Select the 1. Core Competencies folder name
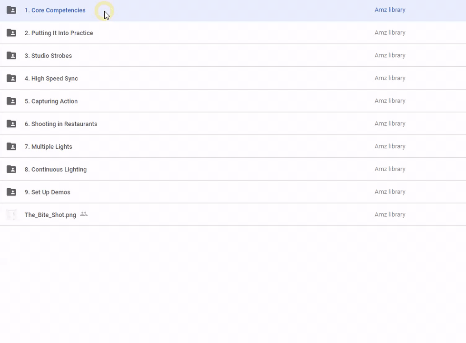466x343 pixels. point(55,10)
